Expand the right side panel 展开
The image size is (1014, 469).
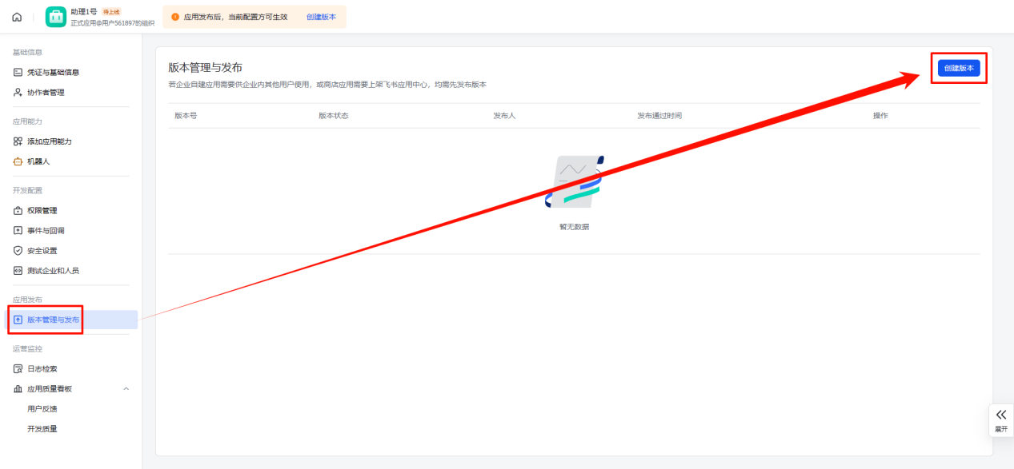tap(1001, 419)
